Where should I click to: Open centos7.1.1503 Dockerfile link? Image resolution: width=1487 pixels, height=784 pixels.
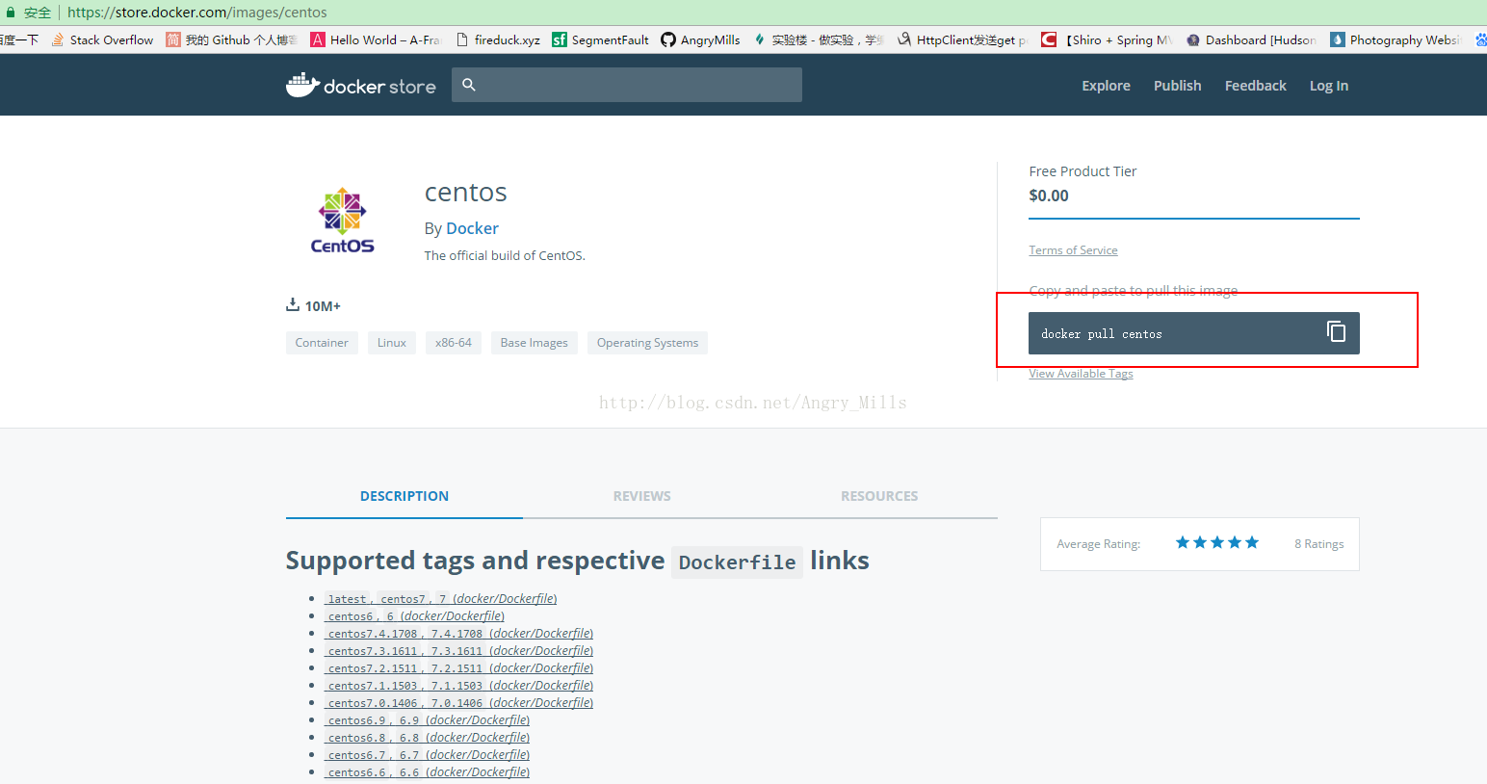458,686
